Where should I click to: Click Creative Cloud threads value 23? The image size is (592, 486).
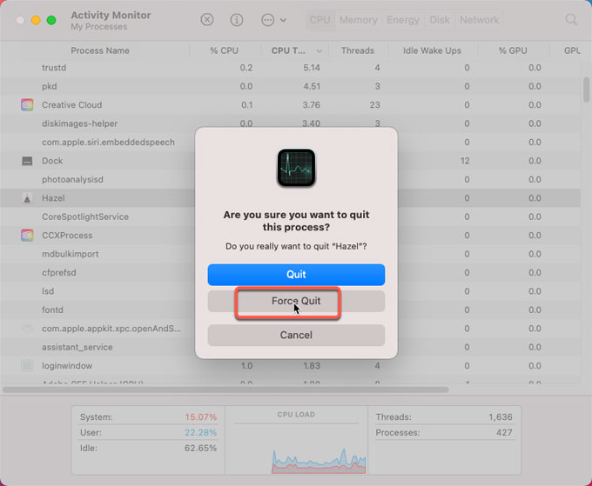tap(375, 105)
